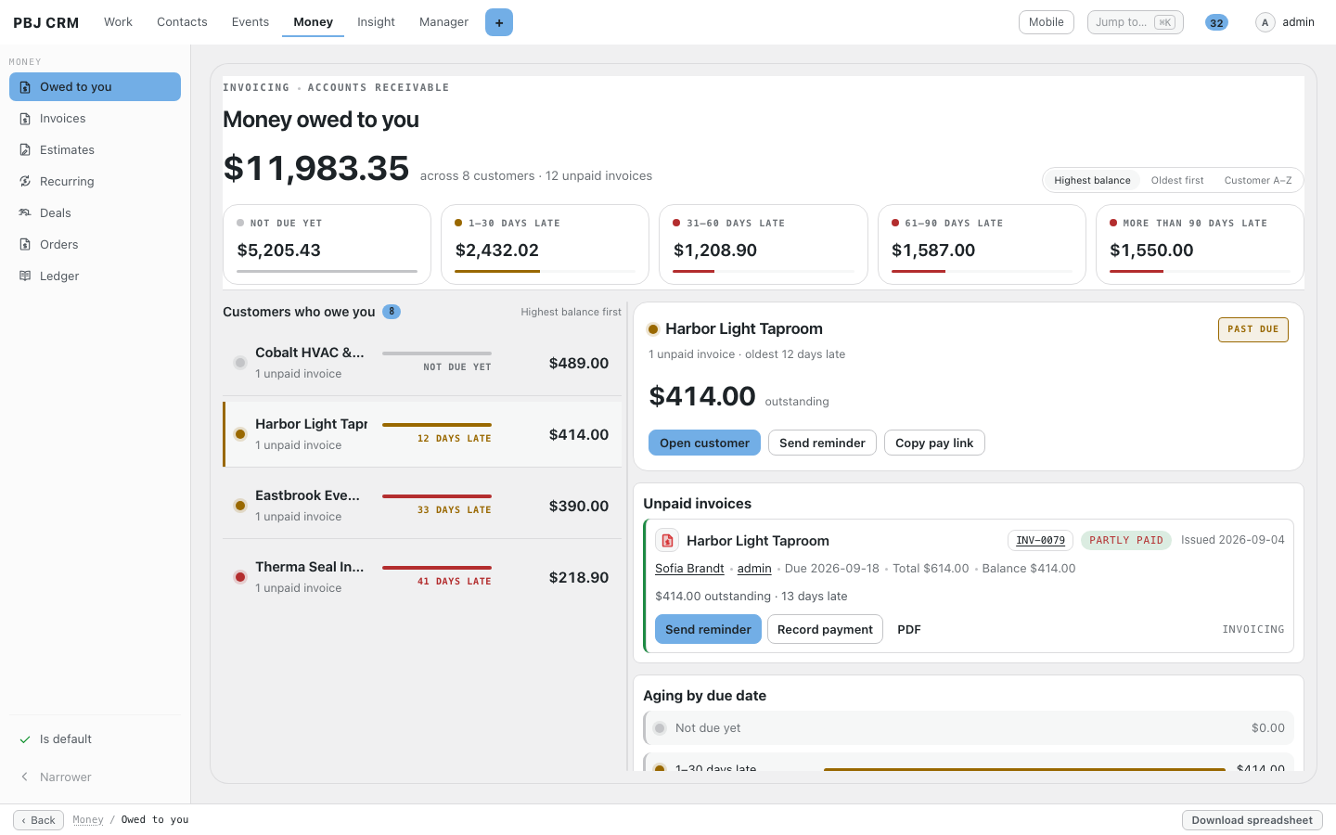This screenshot has height=835, width=1336.
Task: Open the Owed to you sidebar icon
Action: (x=25, y=87)
